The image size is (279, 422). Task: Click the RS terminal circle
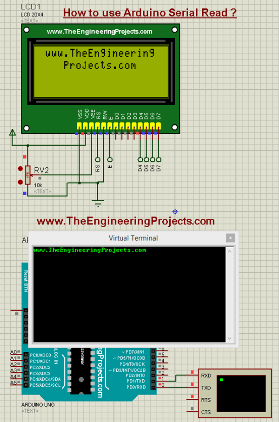98,159
